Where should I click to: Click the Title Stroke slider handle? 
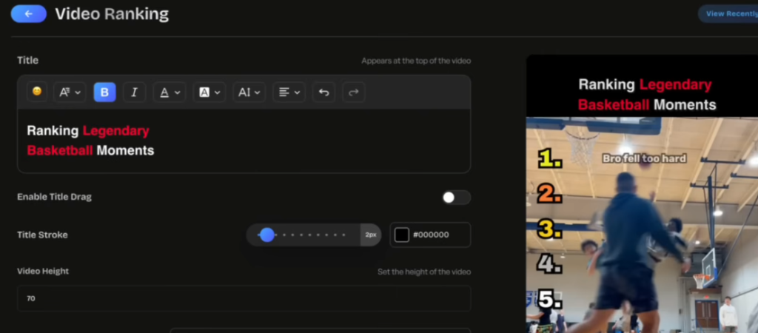coord(267,235)
